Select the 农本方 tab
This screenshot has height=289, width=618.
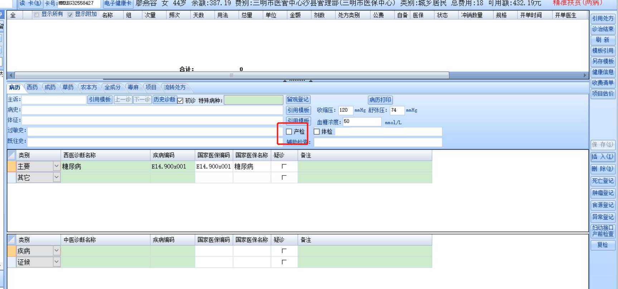coord(89,87)
